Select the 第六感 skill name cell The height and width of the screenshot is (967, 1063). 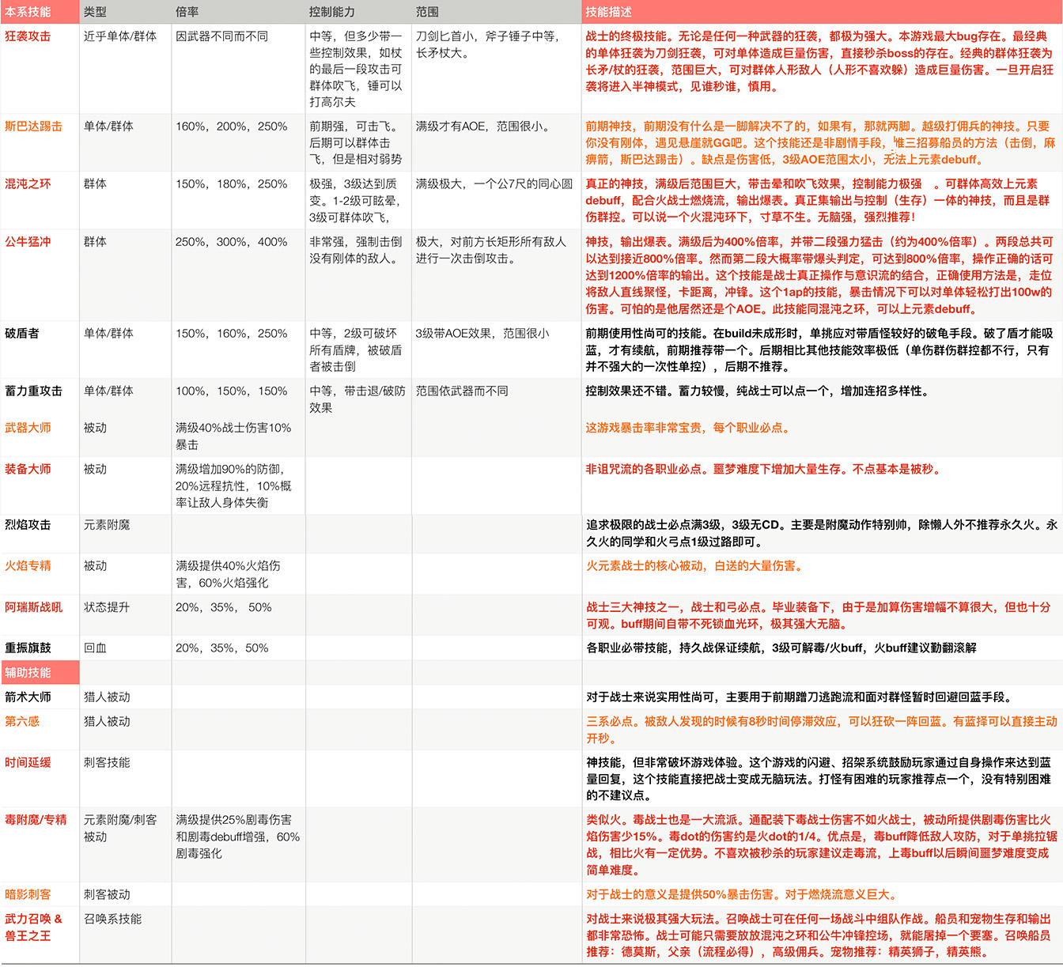point(40,729)
